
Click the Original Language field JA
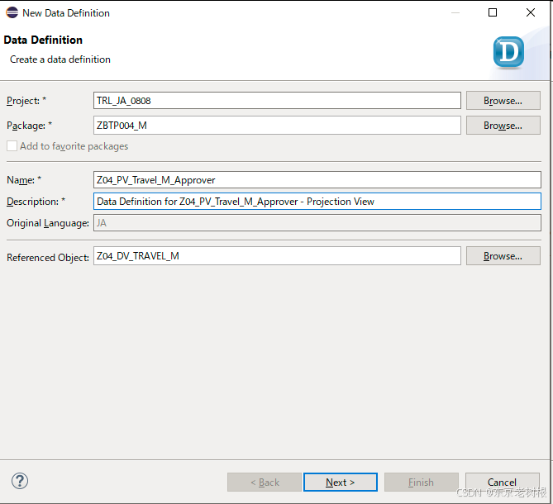point(317,223)
